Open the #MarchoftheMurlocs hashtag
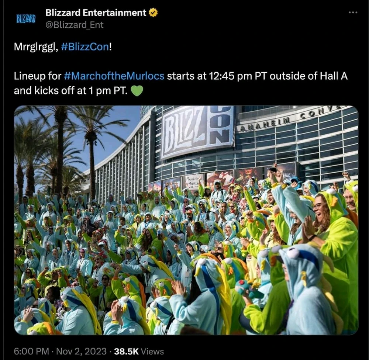Viewport: 369px width, 360px height. (114, 76)
